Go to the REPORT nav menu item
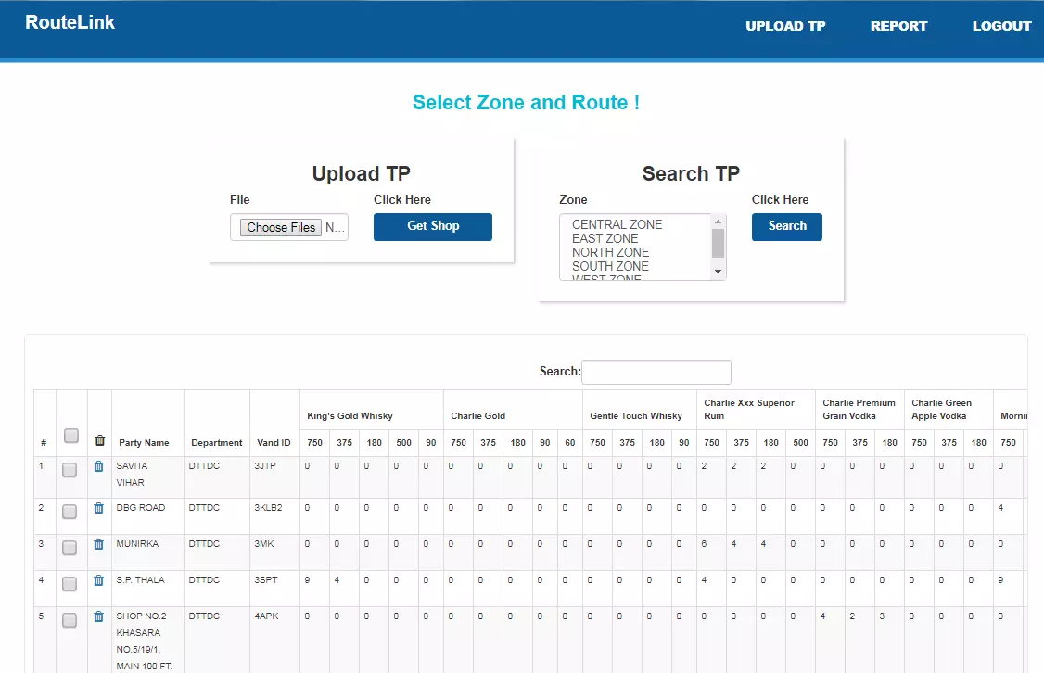The height and width of the screenshot is (673, 1044). pos(898,26)
